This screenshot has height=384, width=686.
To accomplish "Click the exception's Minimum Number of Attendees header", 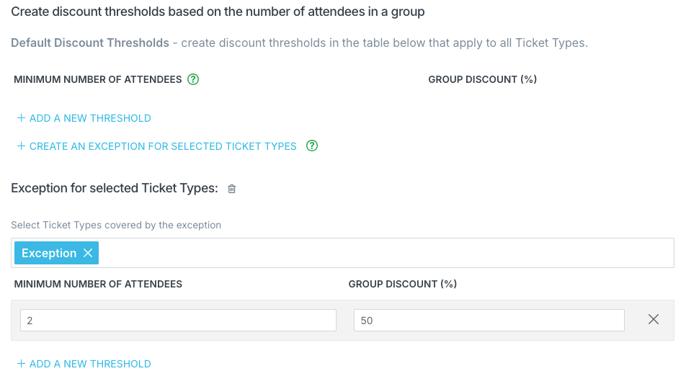I will pyautogui.click(x=98, y=284).
